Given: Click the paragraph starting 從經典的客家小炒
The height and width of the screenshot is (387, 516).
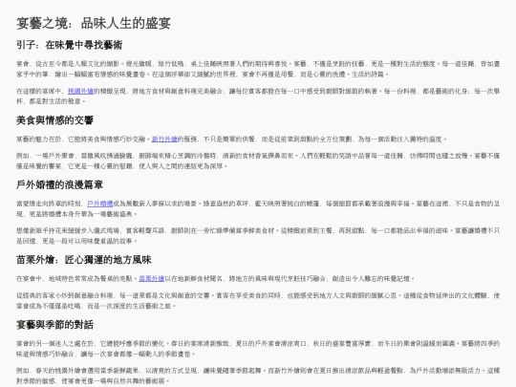Looking at the screenshot, I should point(258,301).
